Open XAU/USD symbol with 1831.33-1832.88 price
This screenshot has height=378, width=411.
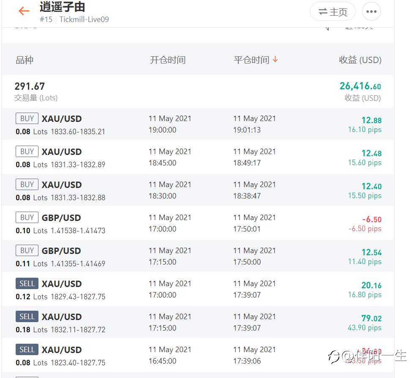[62, 185]
